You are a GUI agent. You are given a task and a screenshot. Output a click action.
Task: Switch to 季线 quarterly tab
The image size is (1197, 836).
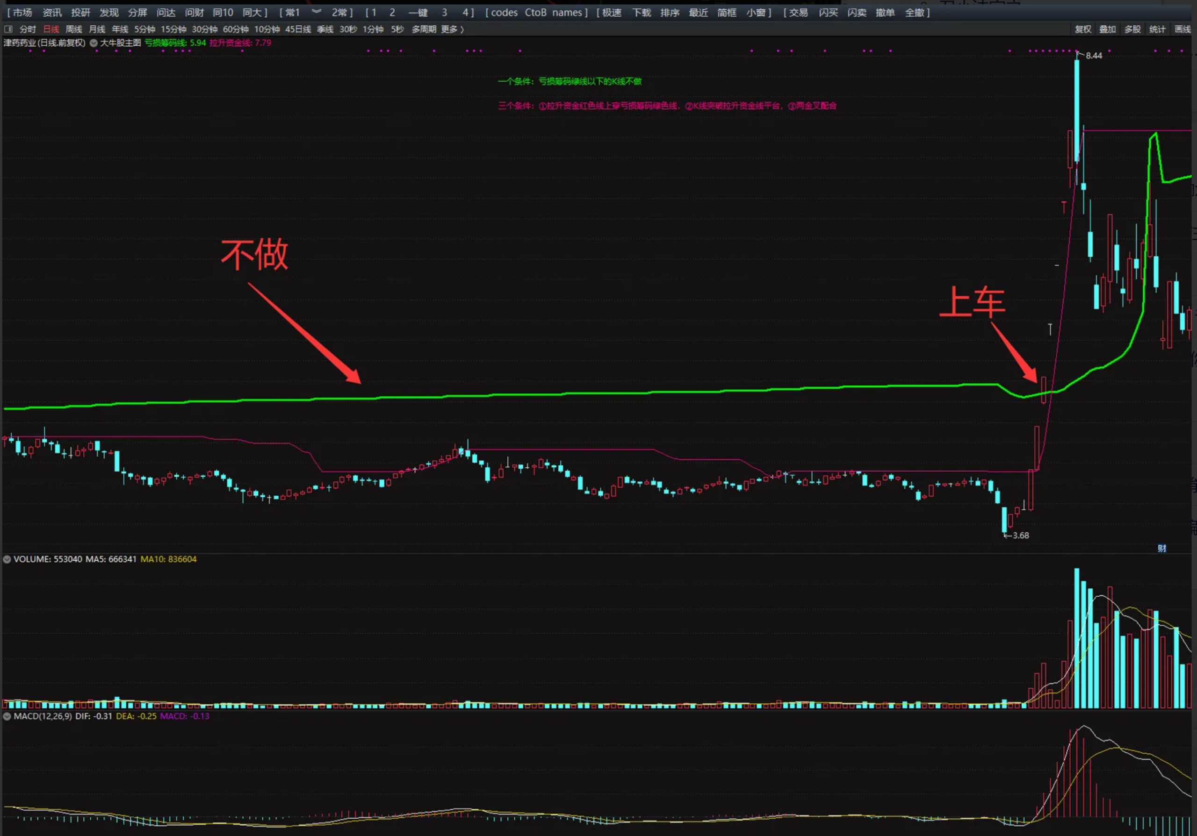click(325, 29)
